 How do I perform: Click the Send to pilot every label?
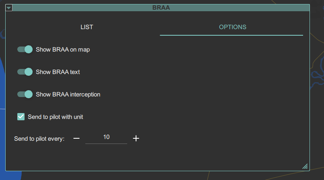click(x=39, y=139)
